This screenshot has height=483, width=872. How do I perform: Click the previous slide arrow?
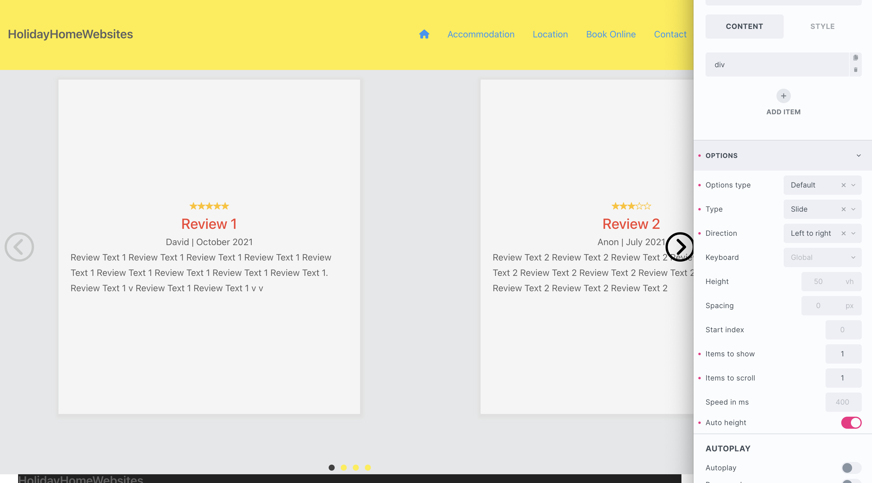point(19,247)
